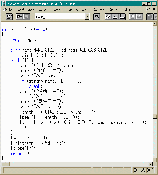The image size is (158, 175).
Task: Click the Save floppy disk icon
Action: [27, 17]
